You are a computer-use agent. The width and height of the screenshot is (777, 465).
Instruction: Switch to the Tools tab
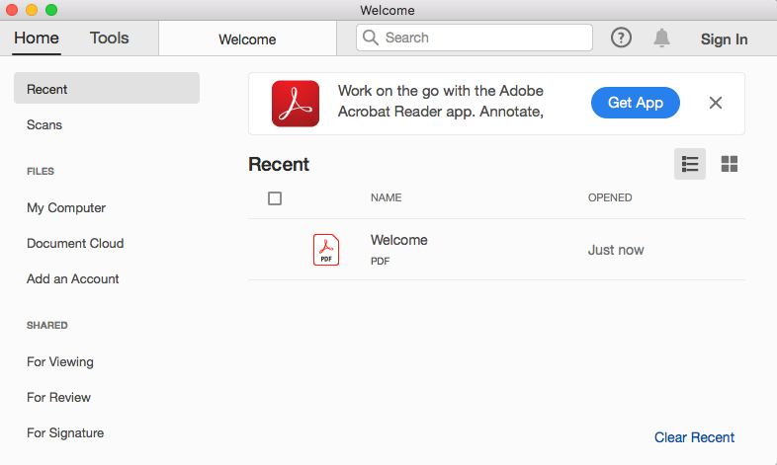109,39
